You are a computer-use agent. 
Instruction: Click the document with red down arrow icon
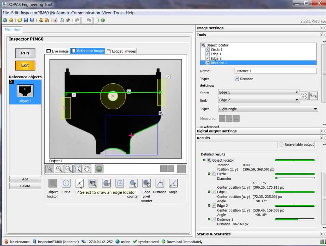(55, 20)
